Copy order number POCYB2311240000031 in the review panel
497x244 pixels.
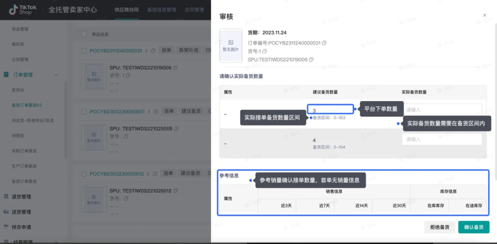(324, 43)
